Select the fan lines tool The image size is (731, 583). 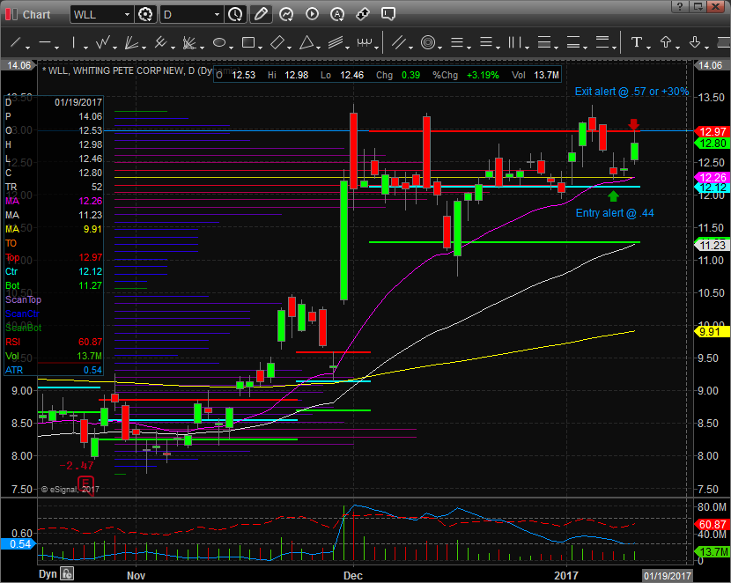pos(131,43)
